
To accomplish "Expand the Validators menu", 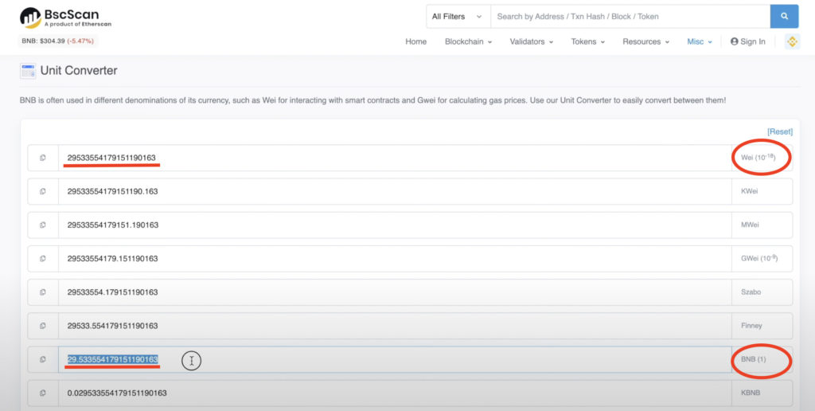I will [x=531, y=41].
